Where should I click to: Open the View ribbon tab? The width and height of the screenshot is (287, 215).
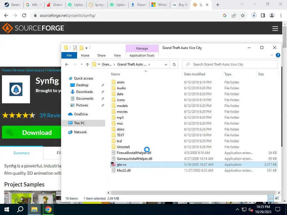pos(117,55)
